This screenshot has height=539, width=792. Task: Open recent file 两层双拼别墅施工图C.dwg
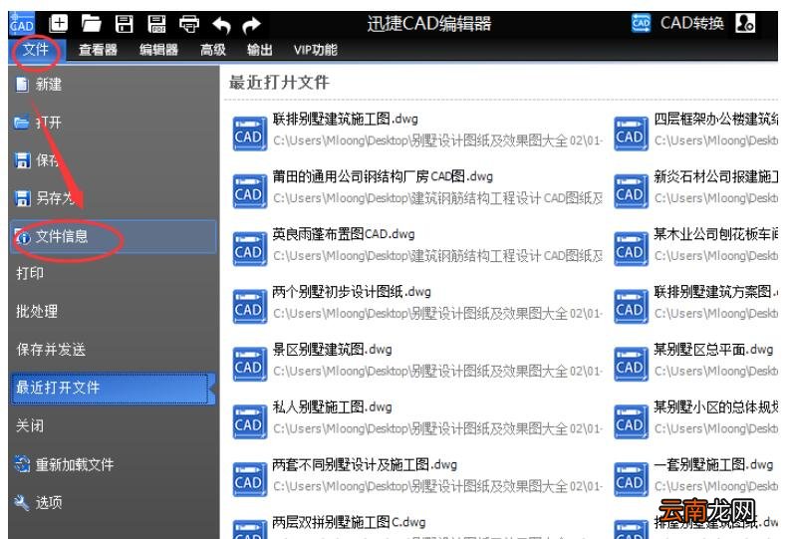point(349,522)
